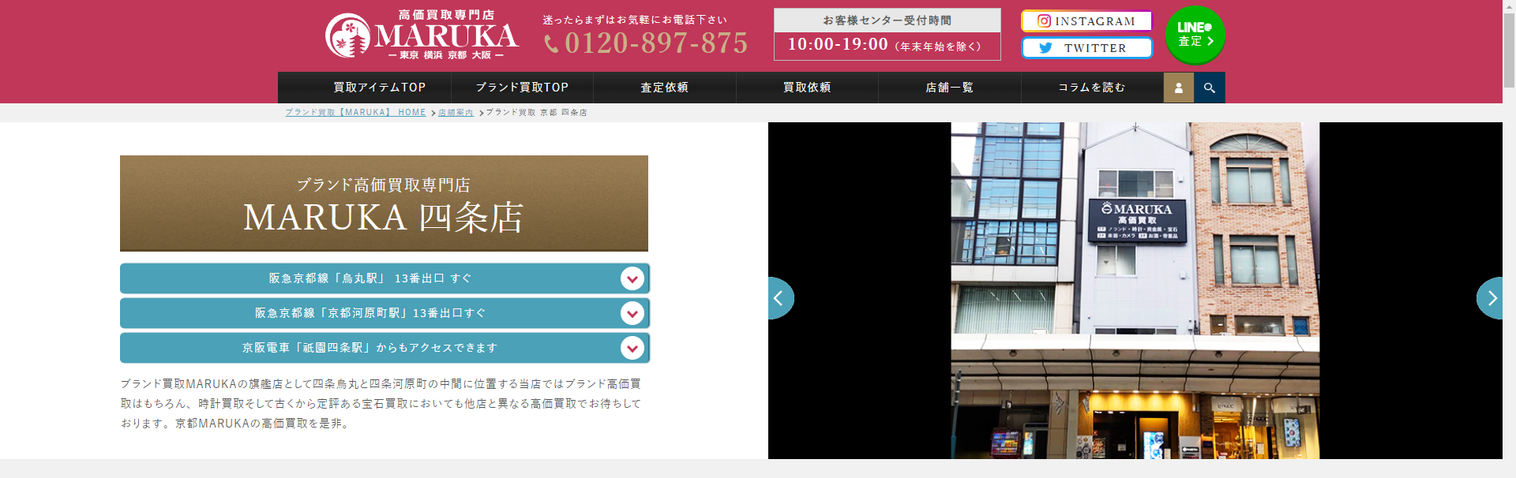Open the ブランド買取TOP menu
Viewport: 1516px width, 478px height.
click(522, 88)
